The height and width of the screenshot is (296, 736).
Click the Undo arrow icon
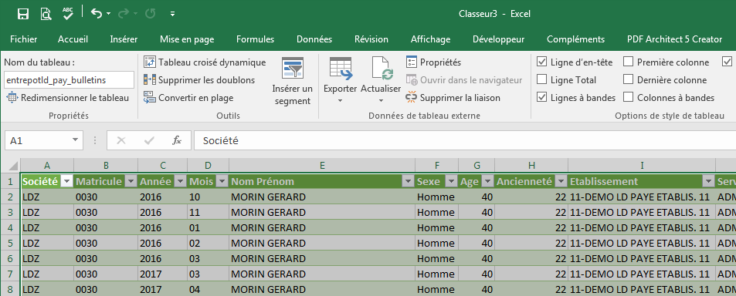pyautogui.click(x=97, y=14)
